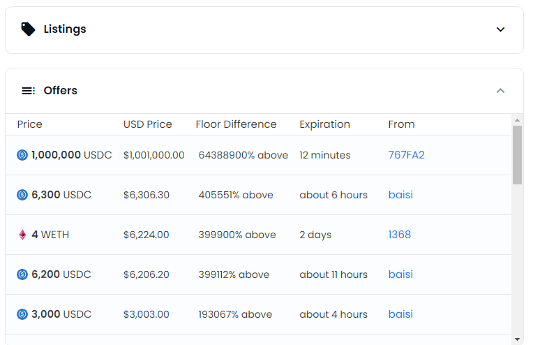Click the WETH Ethereum icon
The image size is (533, 345).
[22, 235]
